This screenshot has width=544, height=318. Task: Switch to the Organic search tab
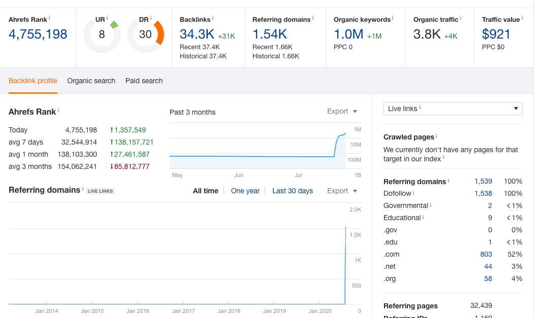point(91,81)
